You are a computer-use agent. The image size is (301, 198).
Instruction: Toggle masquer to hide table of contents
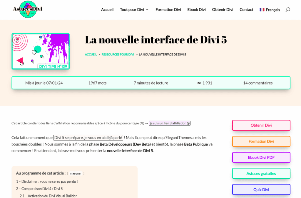pyautogui.click(x=76, y=173)
